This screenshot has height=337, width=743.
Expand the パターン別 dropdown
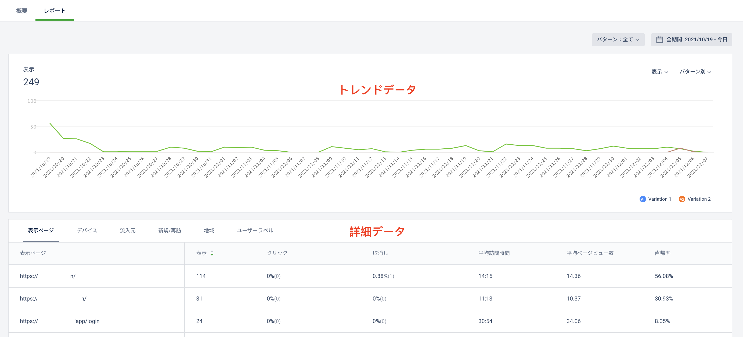tap(695, 71)
